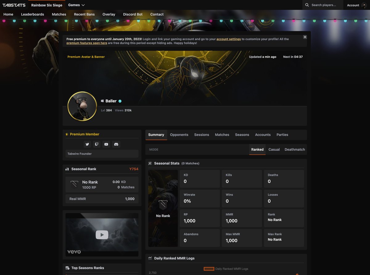
Task: Open the Discord social link icon
Action: click(116, 144)
